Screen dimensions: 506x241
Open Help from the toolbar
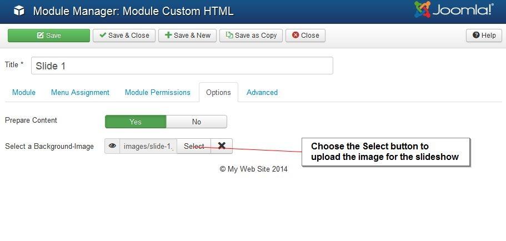click(x=484, y=36)
